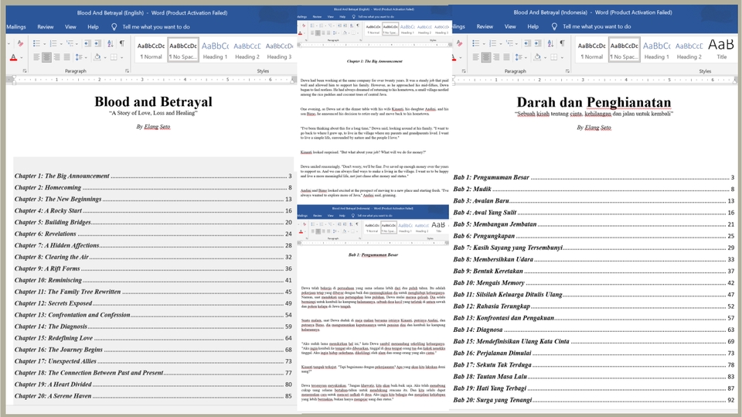
Task: Apply Title style in Indonesia window
Action: point(721,50)
